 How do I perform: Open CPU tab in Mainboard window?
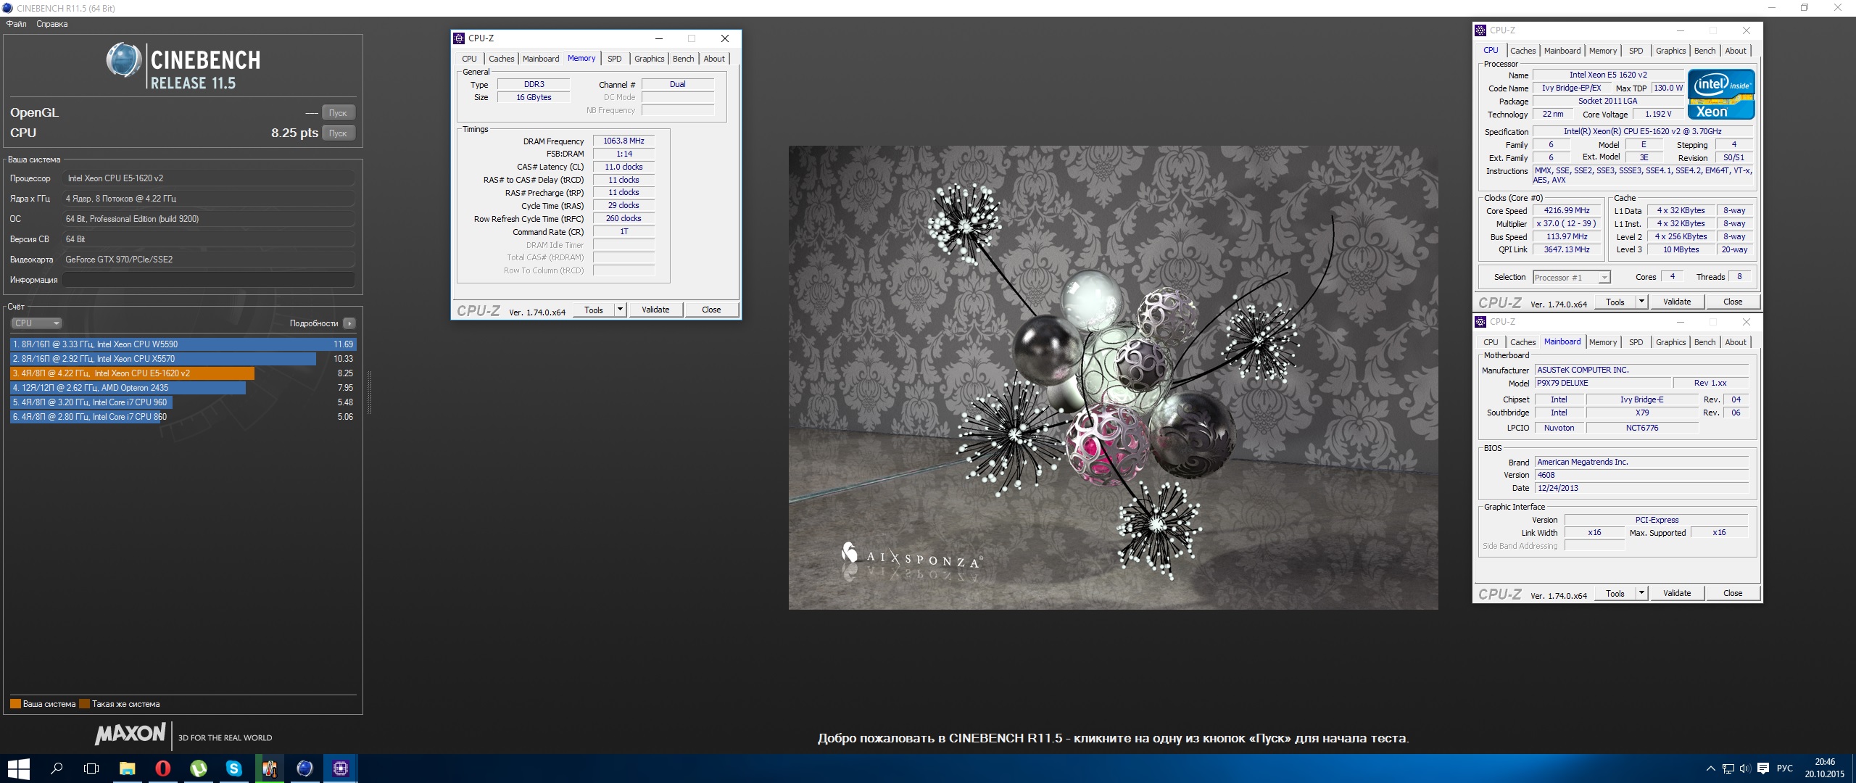coord(1491,342)
